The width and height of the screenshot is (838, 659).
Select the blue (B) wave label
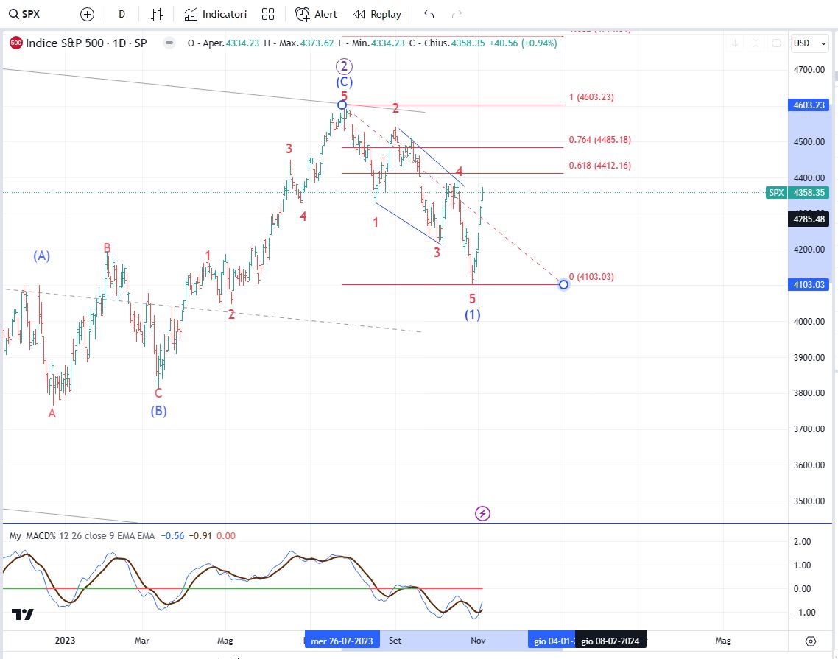tap(159, 411)
